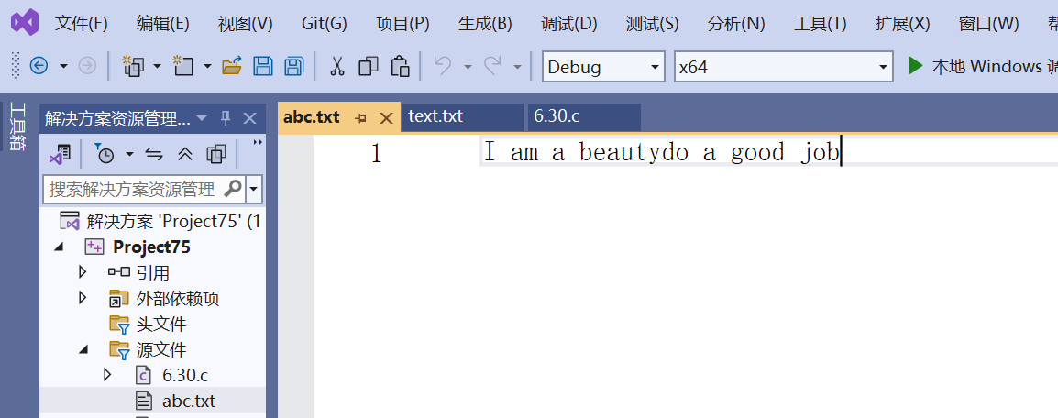The image size is (1058, 418).
Task: Click the pending changes filter clock icon
Action: click(105, 154)
